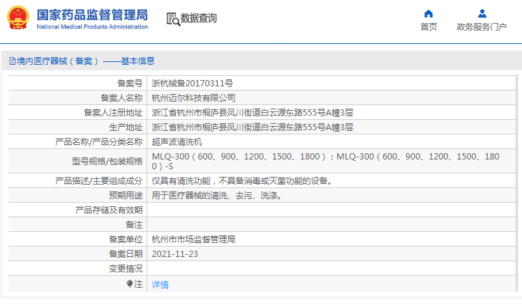Click the MLQ-300 model specification value
Screen dimensions: 522x305
tap(326, 161)
